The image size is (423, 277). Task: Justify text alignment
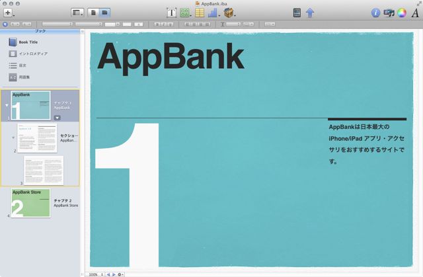207,24
